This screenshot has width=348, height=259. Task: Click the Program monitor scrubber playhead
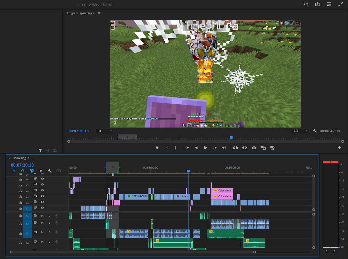(x=231, y=138)
